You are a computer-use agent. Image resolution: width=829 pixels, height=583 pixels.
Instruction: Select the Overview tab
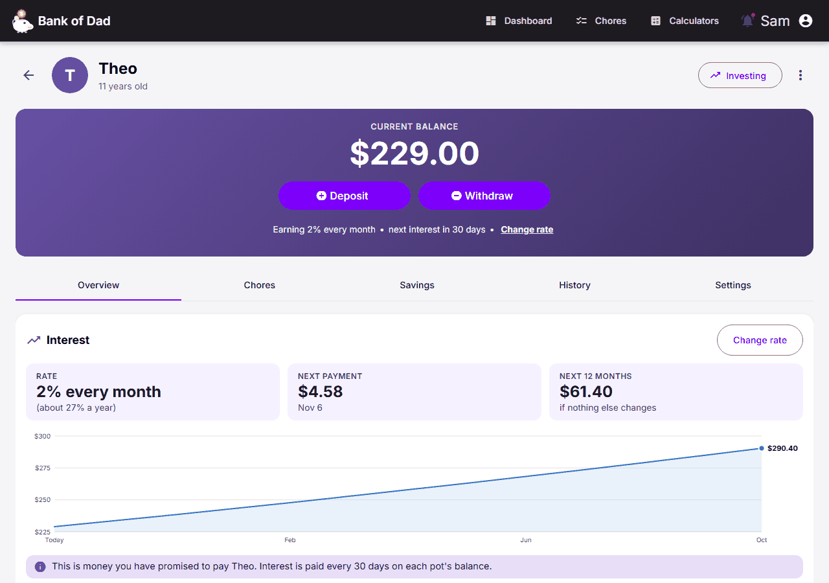pyautogui.click(x=98, y=285)
